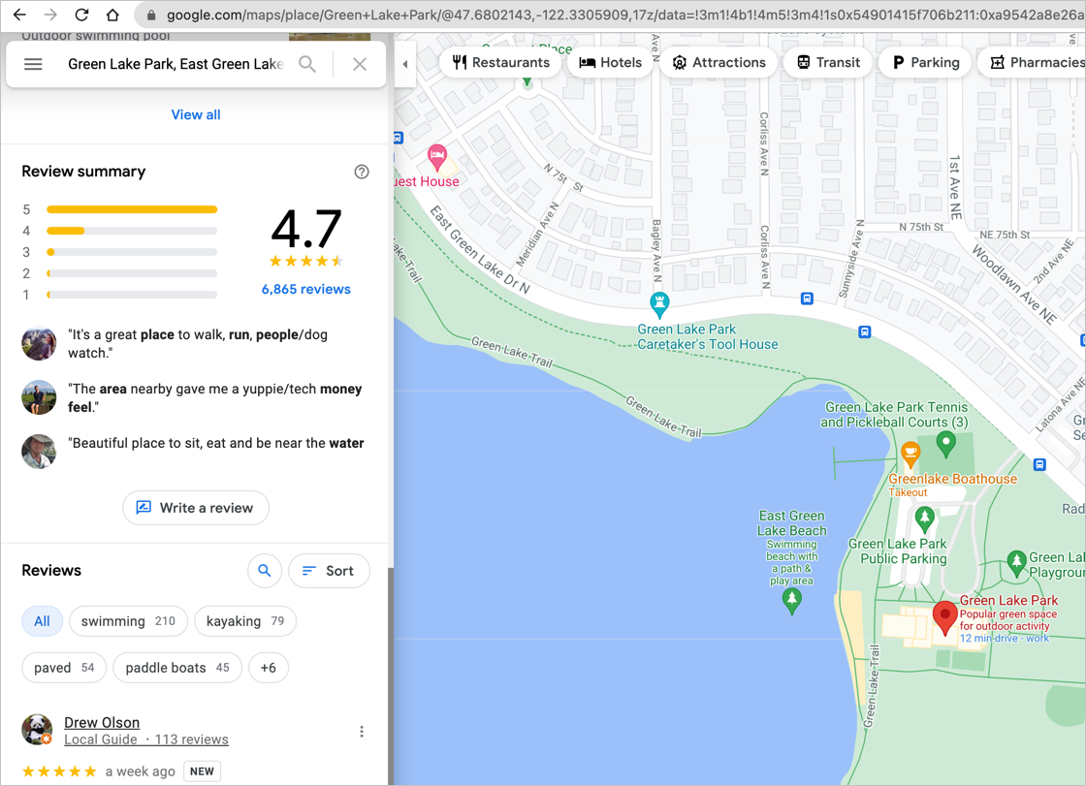Select the 5-star rating bar
Viewport: 1086px width, 786px height.
pyautogui.click(x=132, y=209)
